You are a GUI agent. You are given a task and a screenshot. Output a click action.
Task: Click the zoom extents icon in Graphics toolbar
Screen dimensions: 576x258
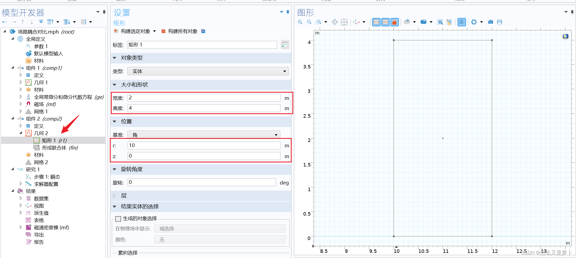344,22
